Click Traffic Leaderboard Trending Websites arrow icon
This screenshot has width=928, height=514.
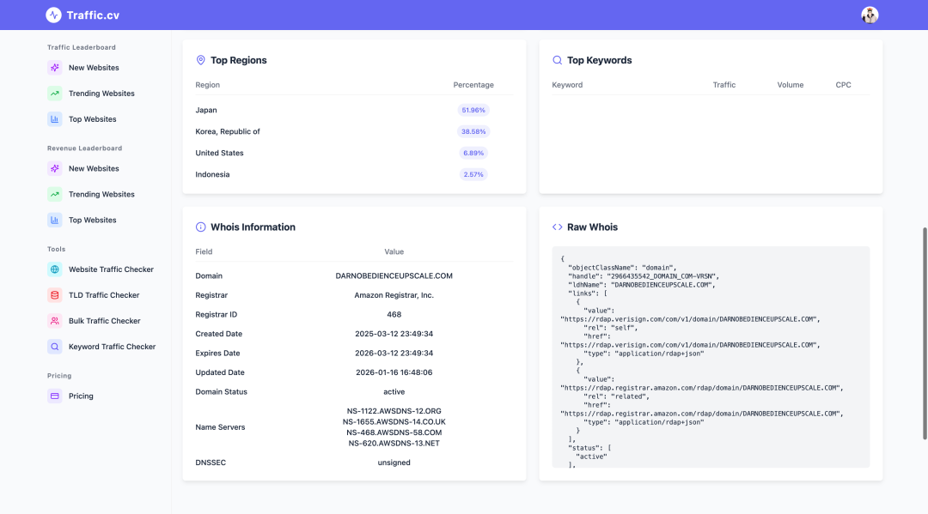[x=54, y=94]
